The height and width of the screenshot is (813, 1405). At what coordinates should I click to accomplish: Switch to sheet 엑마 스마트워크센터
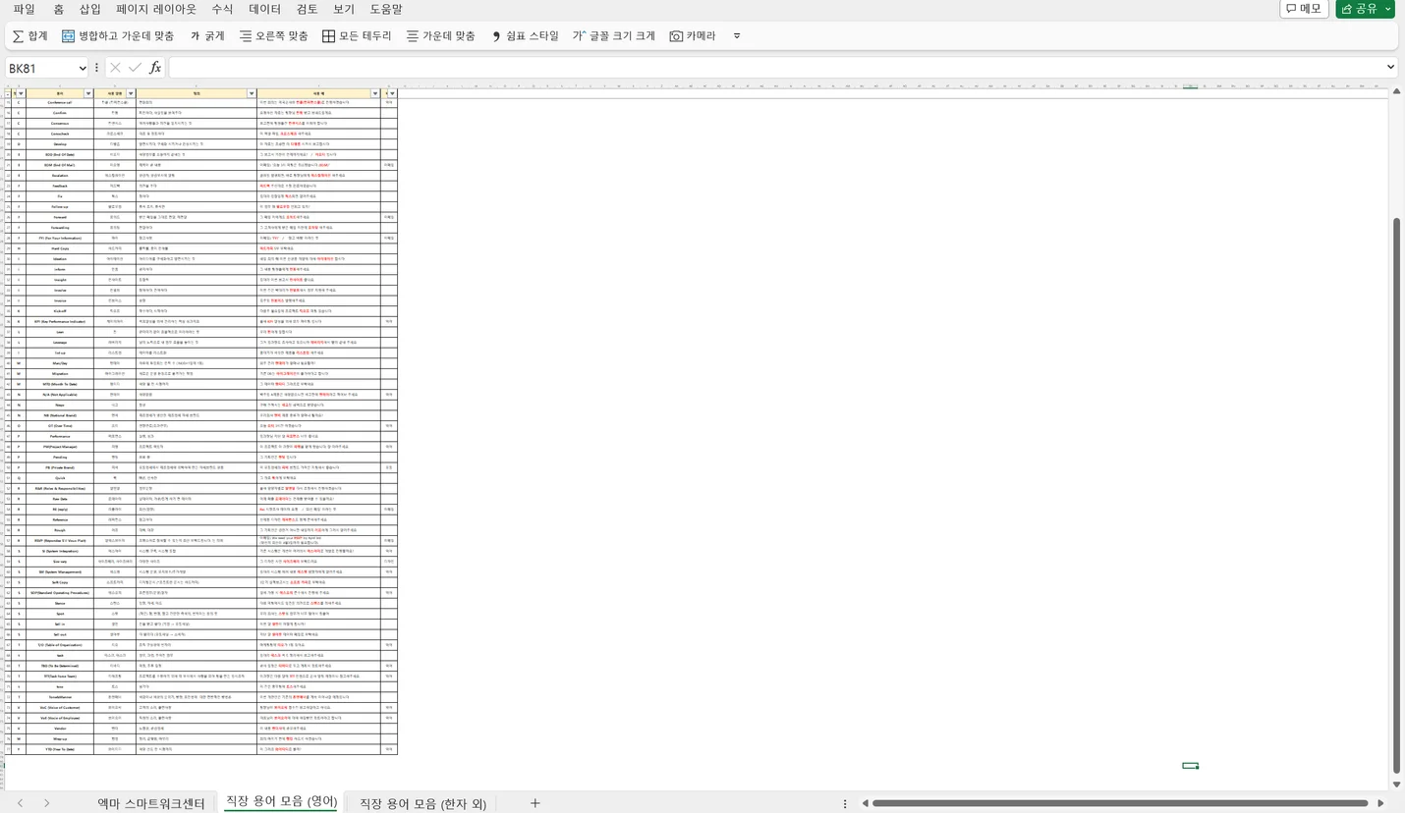pos(151,803)
